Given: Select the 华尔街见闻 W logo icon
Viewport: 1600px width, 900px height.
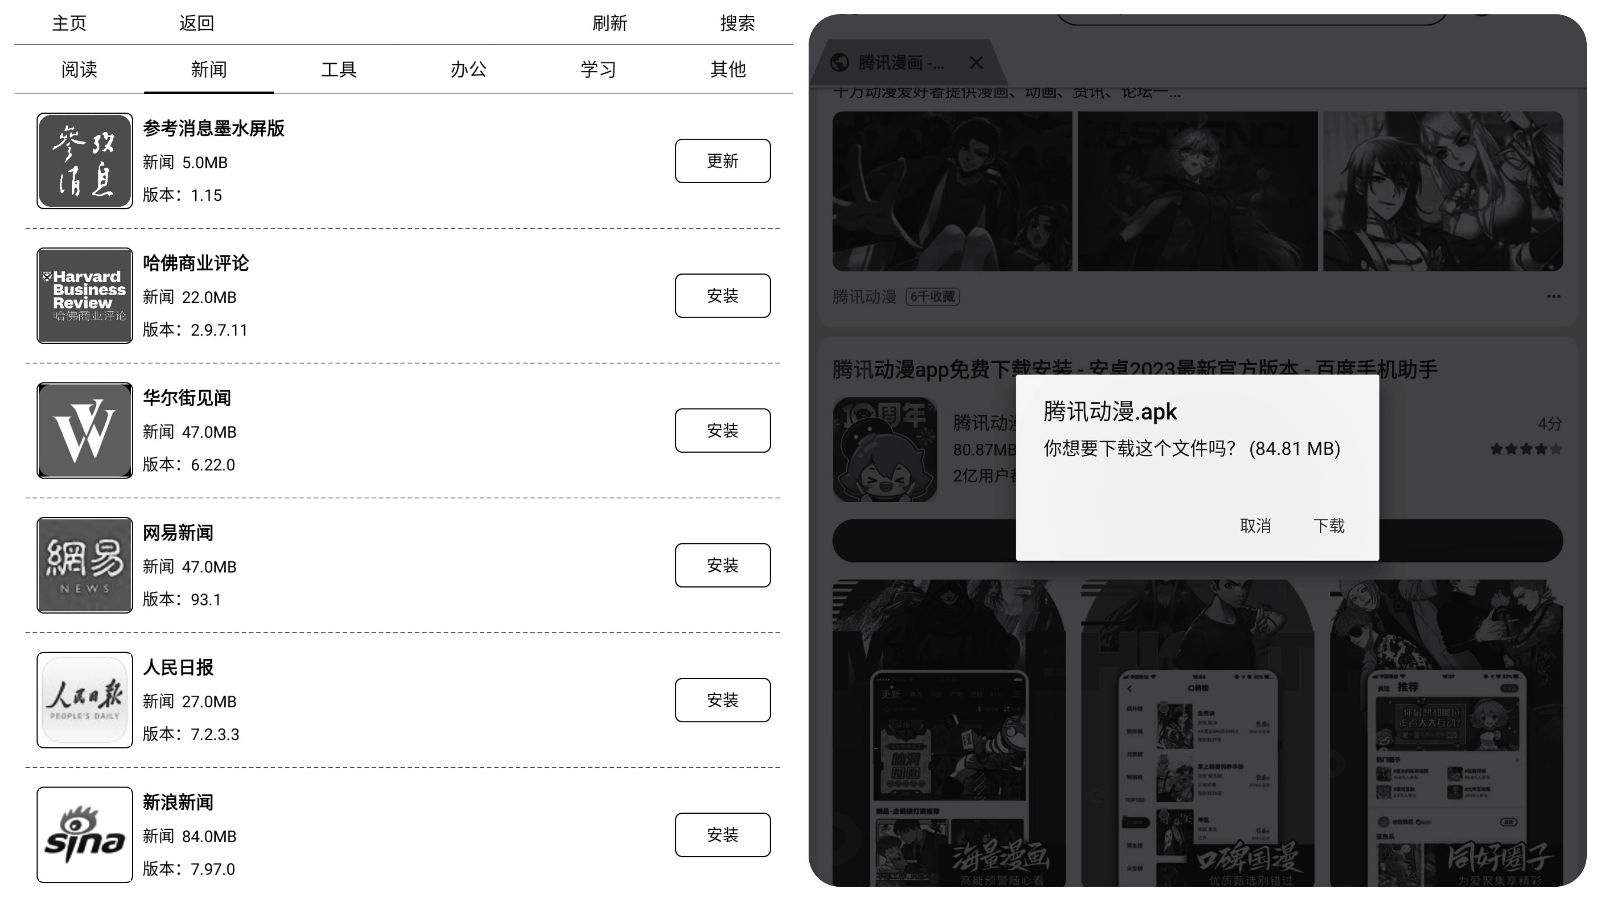Looking at the screenshot, I should pos(84,430).
